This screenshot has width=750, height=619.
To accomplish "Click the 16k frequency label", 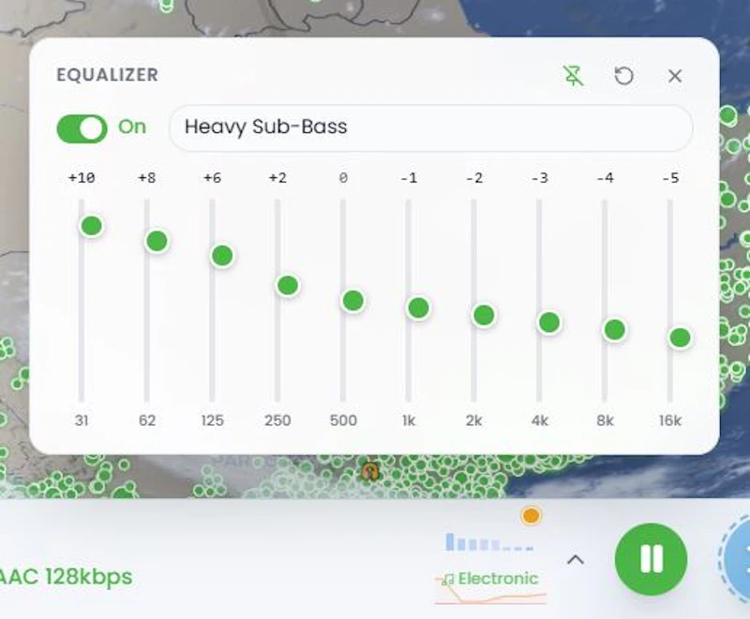I will pyautogui.click(x=670, y=420).
